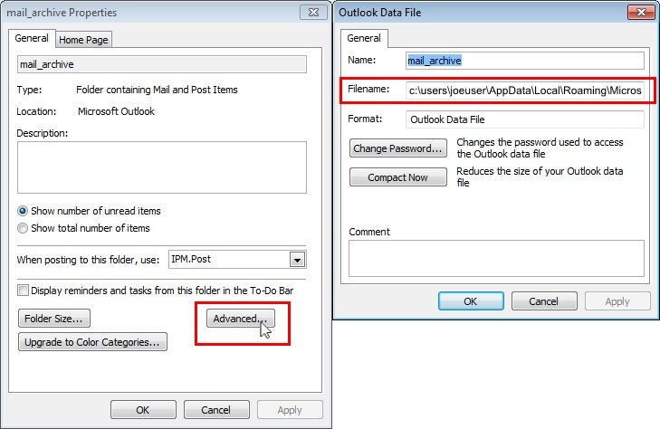Click Apply in Outlook Data File dialog
The image size is (660, 429).
coord(617,301)
